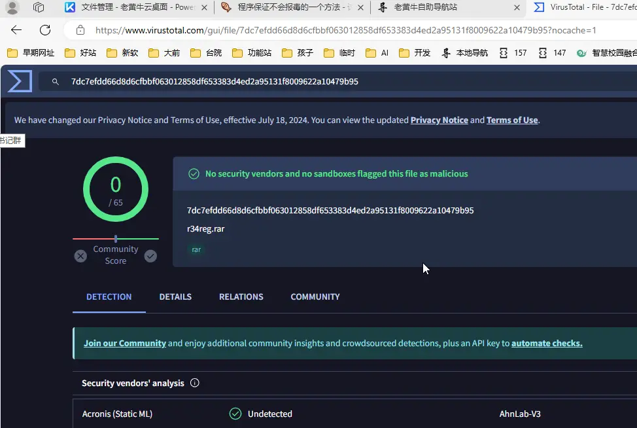
Task: Switch to the DETAILS tab
Action: [175, 296]
